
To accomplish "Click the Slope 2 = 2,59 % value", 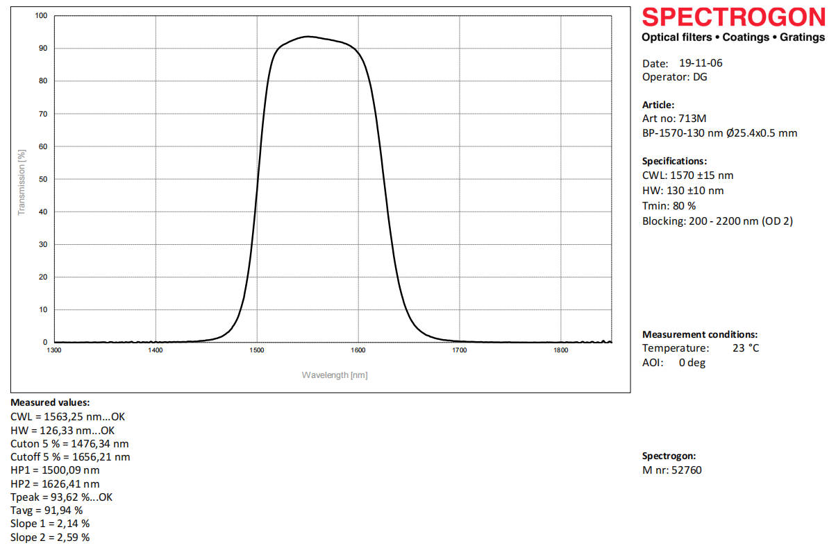I will [x=50, y=538].
